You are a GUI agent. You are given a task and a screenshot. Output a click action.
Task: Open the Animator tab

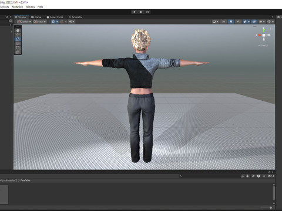pyautogui.click(x=75, y=17)
